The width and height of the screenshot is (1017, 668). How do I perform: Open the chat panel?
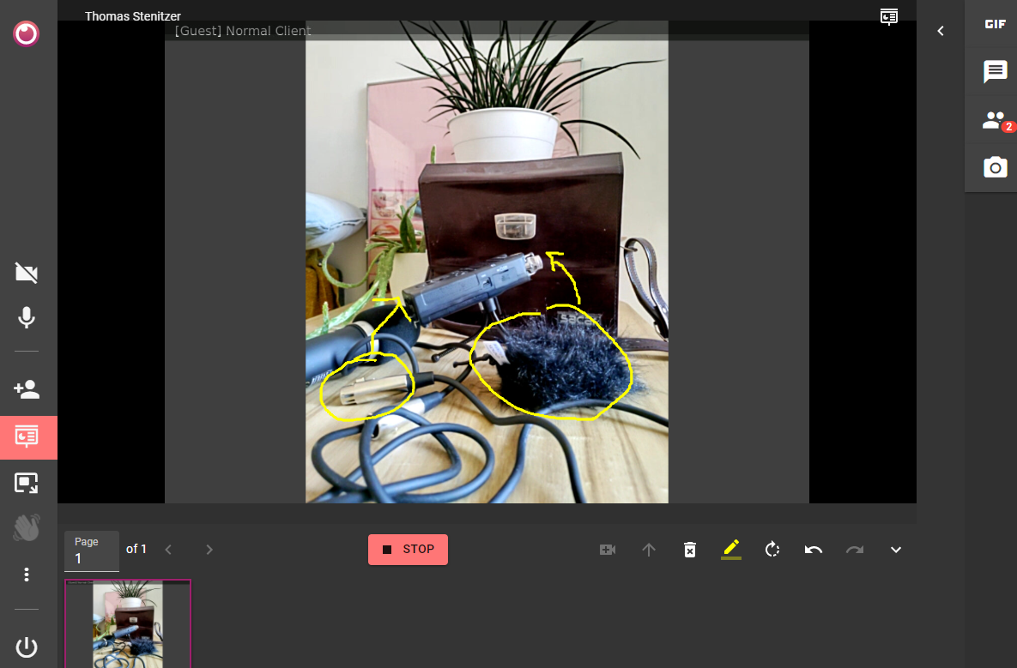[995, 71]
